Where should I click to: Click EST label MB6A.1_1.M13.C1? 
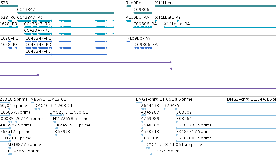pos(48,99)
